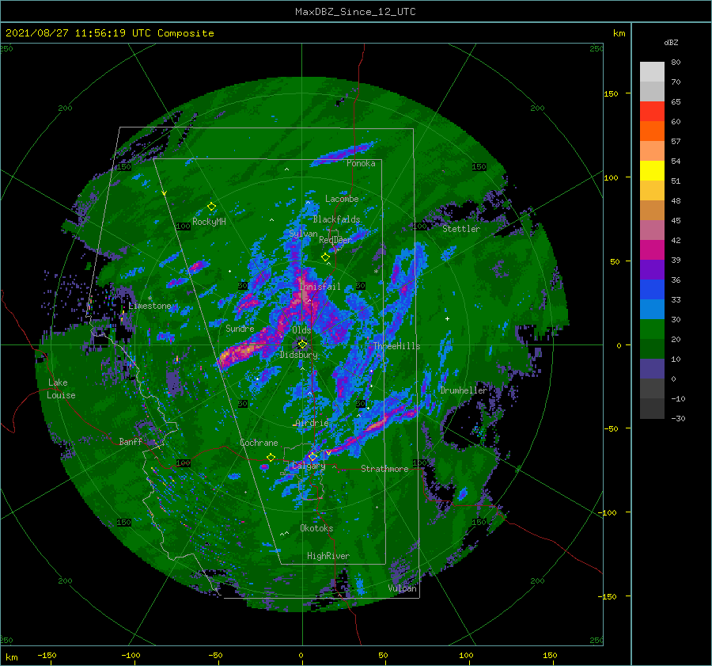This screenshot has height=666, width=712.
Task: Click the ThreeHills label
Action: [397, 346]
